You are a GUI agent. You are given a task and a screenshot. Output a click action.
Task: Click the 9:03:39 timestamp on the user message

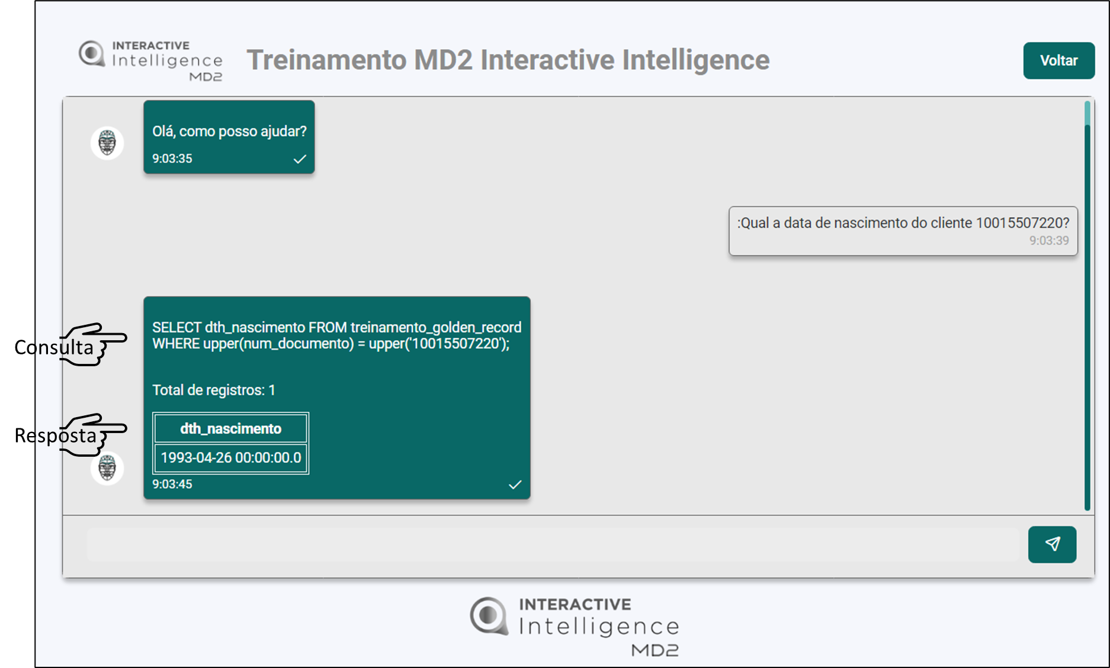(x=1048, y=241)
